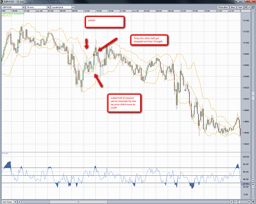Click the 'pinbar' annotation note

[x=105, y=22]
